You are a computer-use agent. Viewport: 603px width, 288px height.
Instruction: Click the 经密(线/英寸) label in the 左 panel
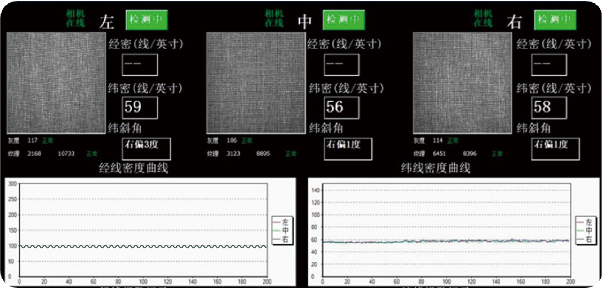pos(146,44)
